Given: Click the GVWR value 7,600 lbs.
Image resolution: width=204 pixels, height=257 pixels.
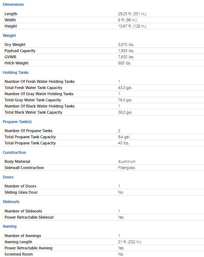Looking at the screenshot, I should pos(126,57).
